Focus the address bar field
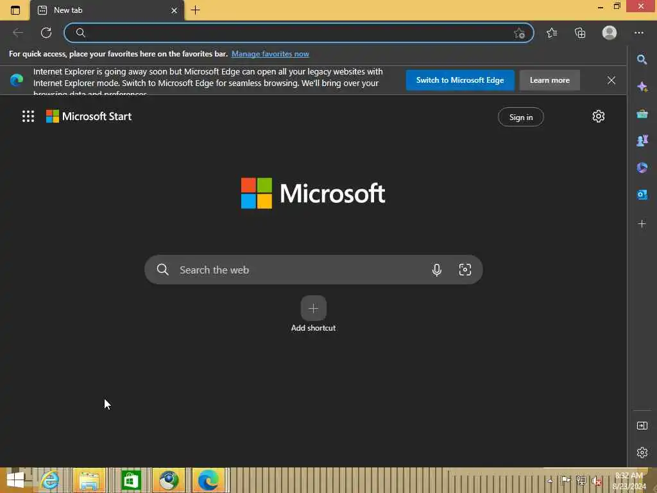 click(299, 33)
